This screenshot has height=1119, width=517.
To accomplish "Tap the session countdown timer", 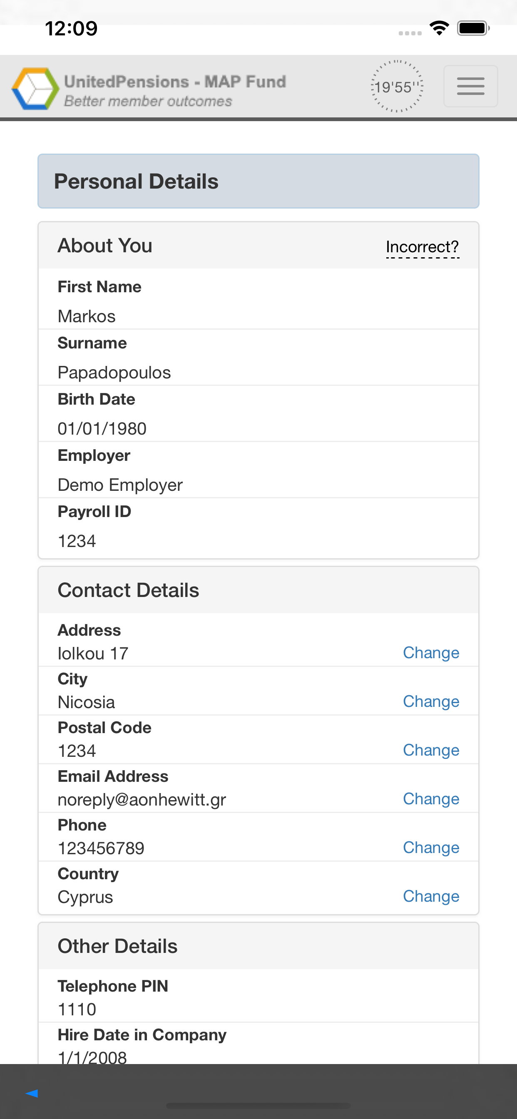I will (396, 87).
